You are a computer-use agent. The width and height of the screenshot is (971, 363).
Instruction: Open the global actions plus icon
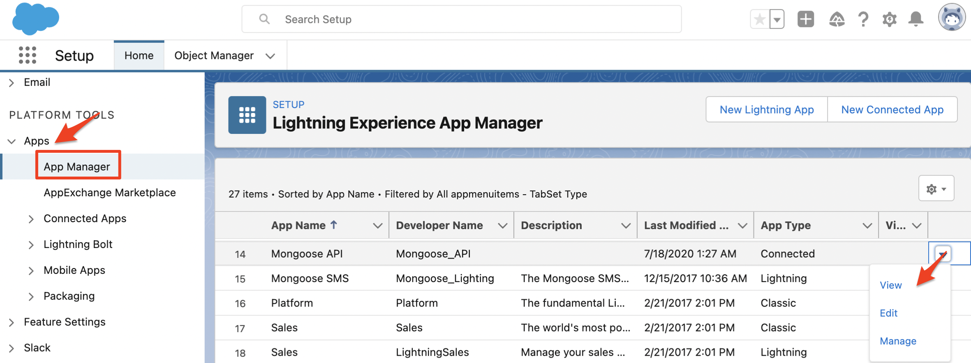point(805,19)
